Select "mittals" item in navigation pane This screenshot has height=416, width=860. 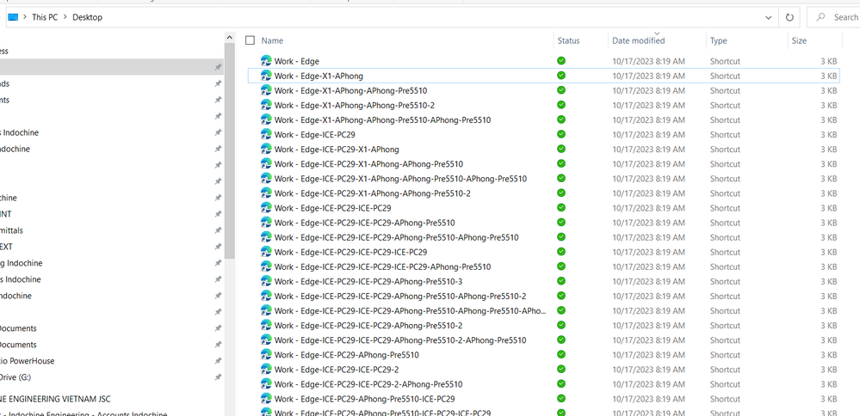11,230
